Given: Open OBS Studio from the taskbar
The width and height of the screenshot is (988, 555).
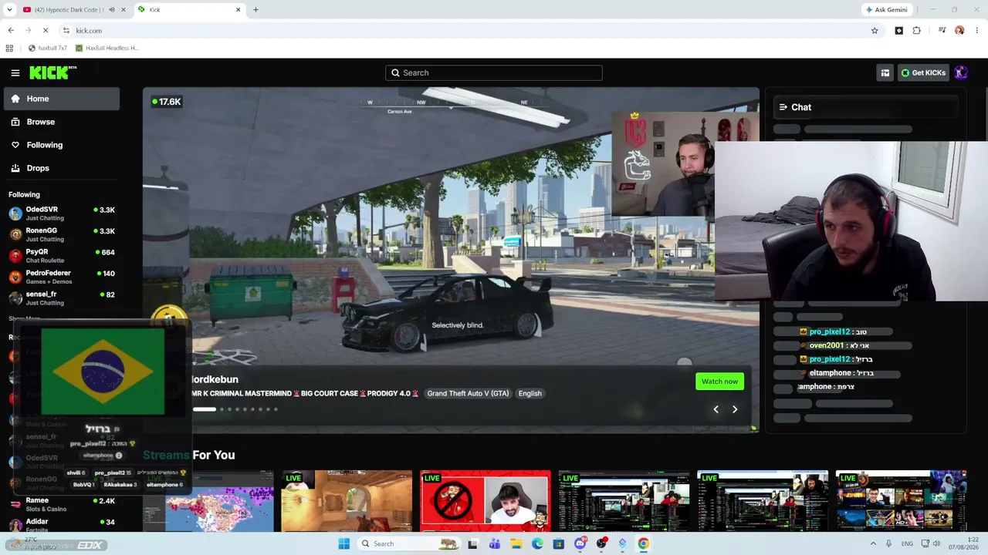Looking at the screenshot, I should 601,543.
